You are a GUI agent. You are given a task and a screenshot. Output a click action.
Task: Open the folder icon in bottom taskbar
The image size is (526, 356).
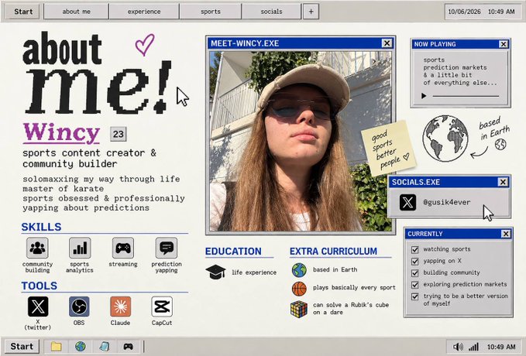tap(56, 346)
